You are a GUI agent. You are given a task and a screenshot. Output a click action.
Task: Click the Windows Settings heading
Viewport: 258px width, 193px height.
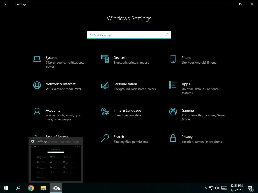[129, 18]
